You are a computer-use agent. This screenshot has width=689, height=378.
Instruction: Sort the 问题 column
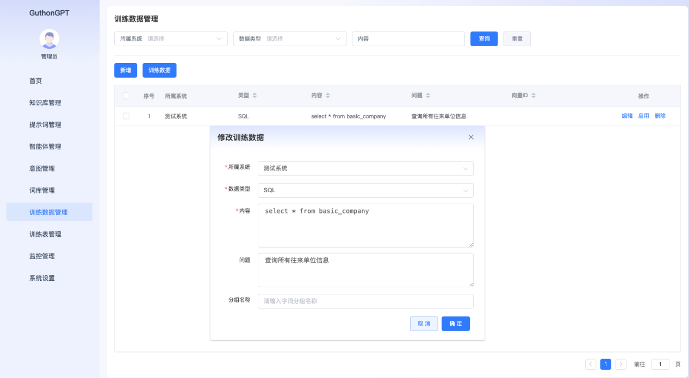[x=427, y=95]
